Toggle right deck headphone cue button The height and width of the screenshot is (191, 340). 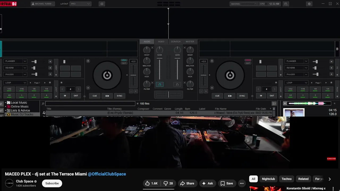pyautogui.click(x=177, y=84)
